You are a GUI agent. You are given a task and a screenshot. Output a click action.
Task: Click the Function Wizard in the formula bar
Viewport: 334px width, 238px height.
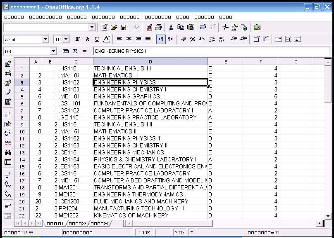coord(66,51)
